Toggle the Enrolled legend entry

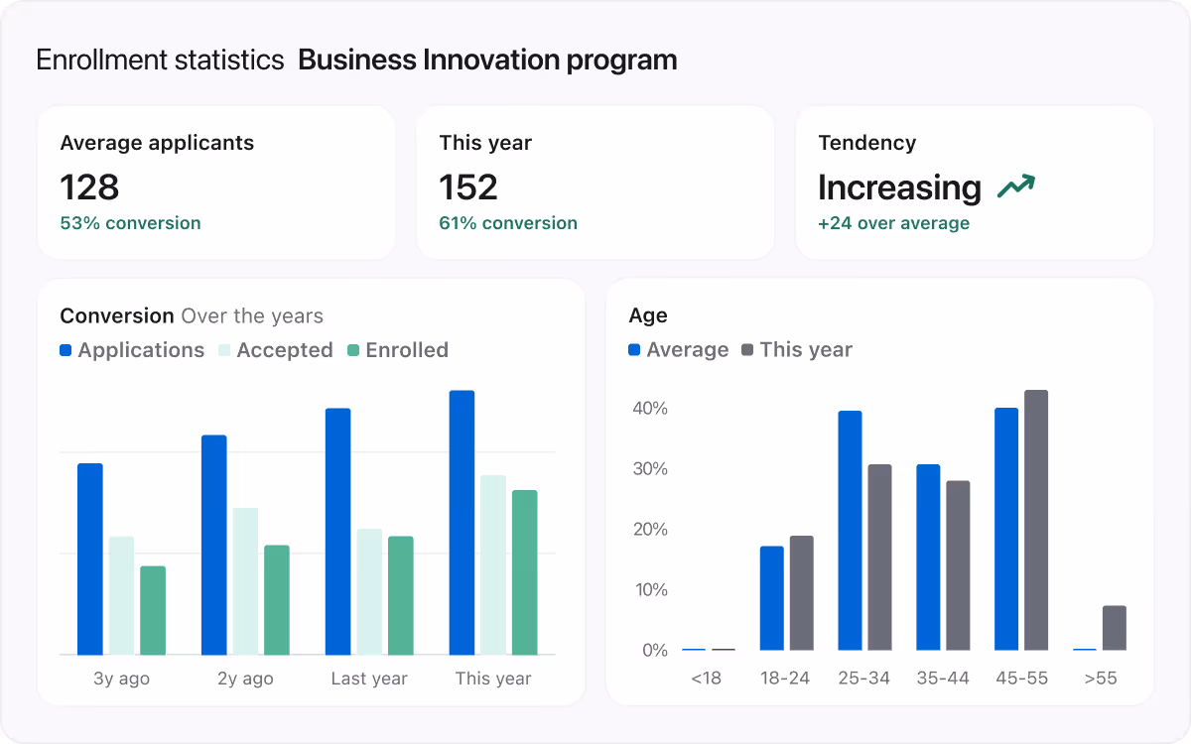coord(398,350)
